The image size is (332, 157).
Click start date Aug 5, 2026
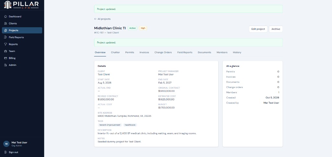[x=105, y=83]
